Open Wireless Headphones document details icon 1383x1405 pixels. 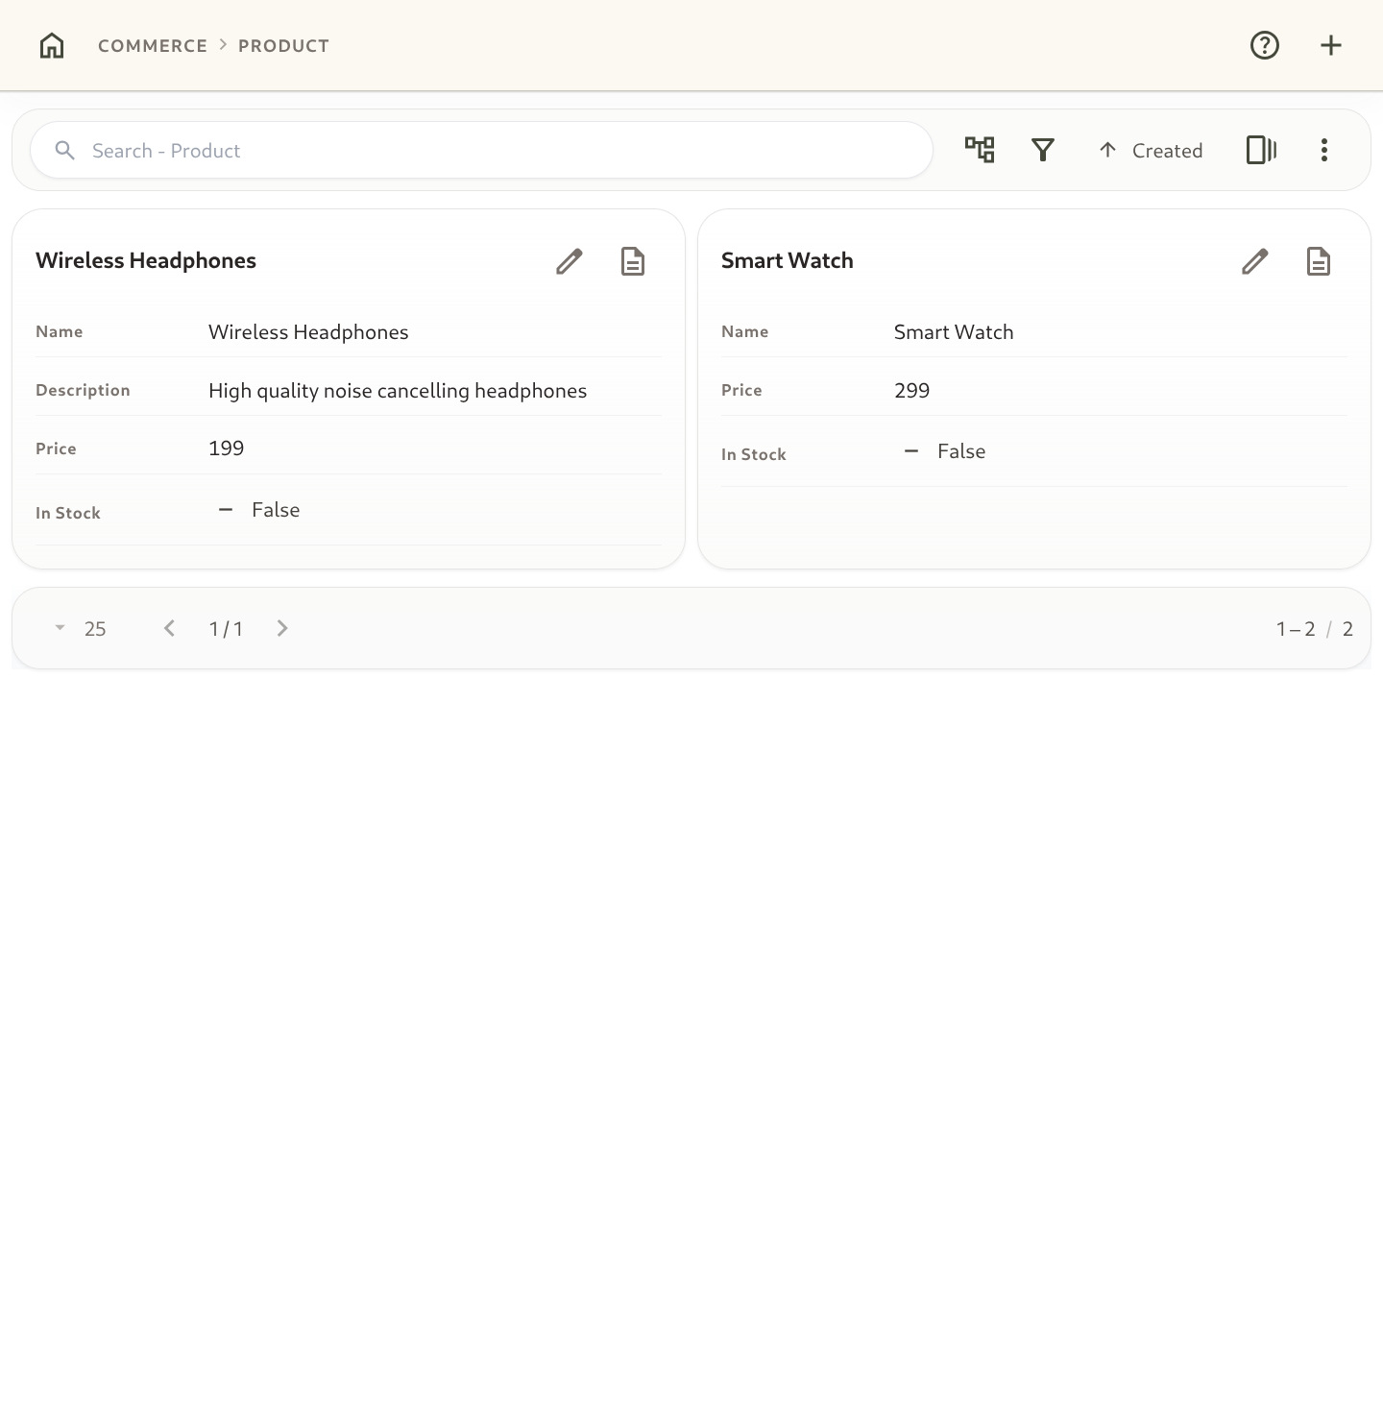tap(633, 261)
